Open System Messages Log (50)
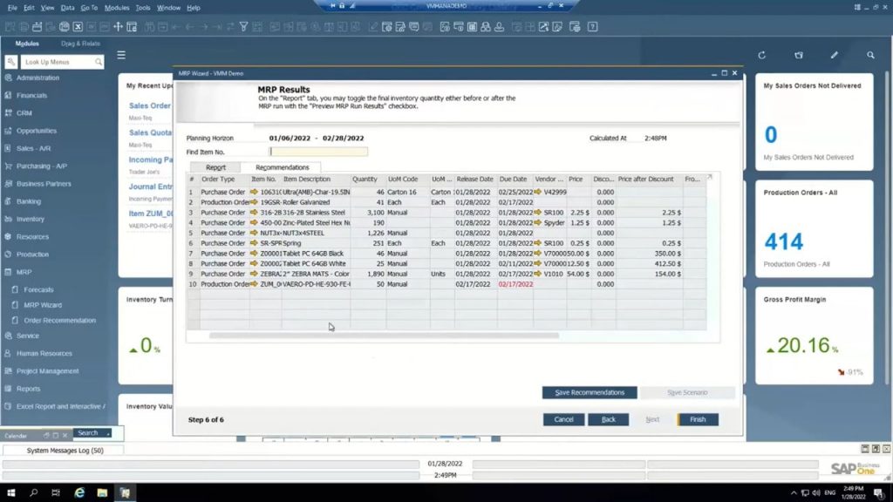 pyautogui.click(x=65, y=451)
